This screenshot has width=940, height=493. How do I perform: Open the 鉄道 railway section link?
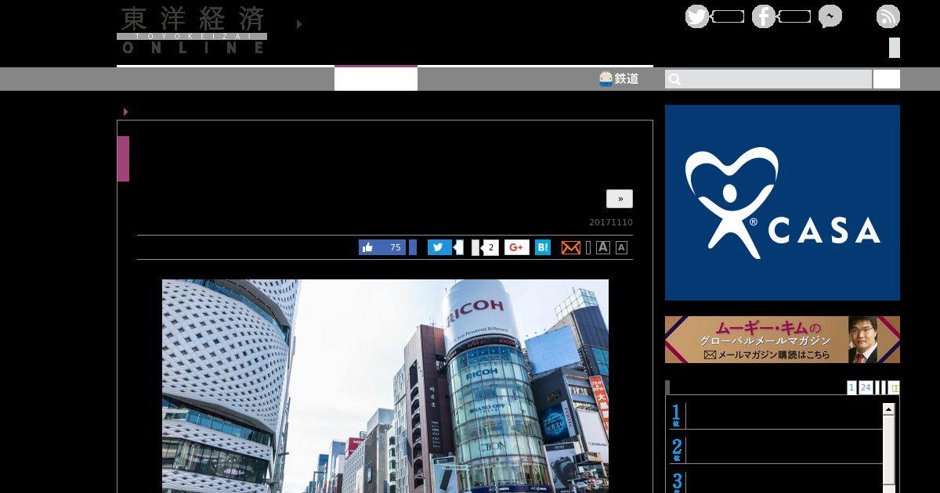[619, 79]
